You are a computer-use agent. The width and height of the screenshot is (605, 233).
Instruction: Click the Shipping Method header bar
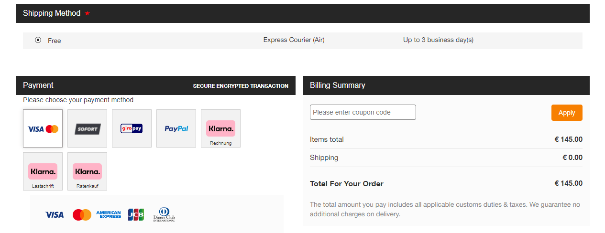pos(303,13)
